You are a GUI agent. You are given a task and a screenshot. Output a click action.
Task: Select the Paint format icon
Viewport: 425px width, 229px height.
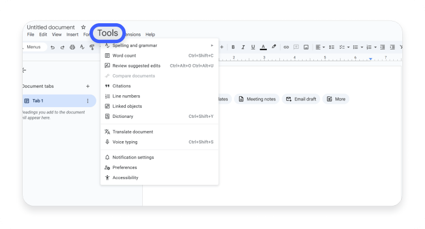click(92, 47)
